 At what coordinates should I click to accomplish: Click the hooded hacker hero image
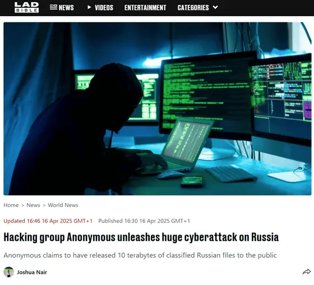[x=158, y=109]
